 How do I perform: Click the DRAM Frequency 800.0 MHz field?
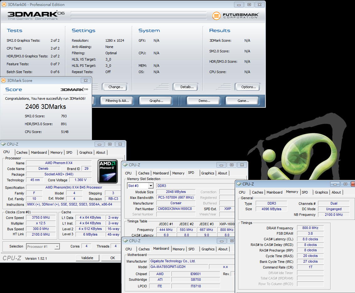[310, 228]
